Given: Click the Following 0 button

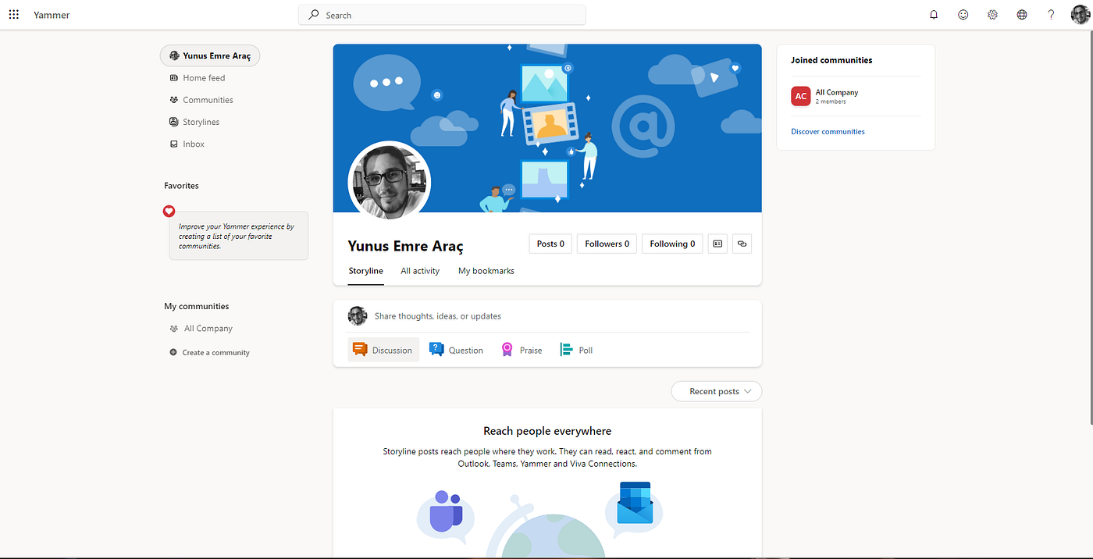Looking at the screenshot, I should (x=672, y=244).
